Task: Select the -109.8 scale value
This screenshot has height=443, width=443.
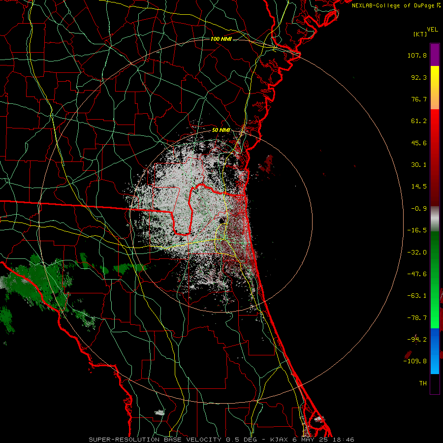Action: tap(415, 361)
